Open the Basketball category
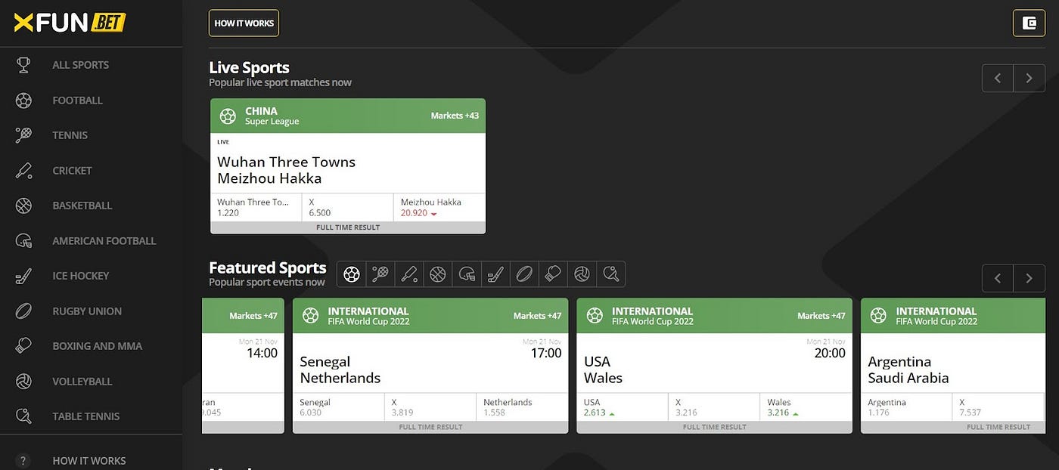The width and height of the screenshot is (1059, 470). (82, 206)
